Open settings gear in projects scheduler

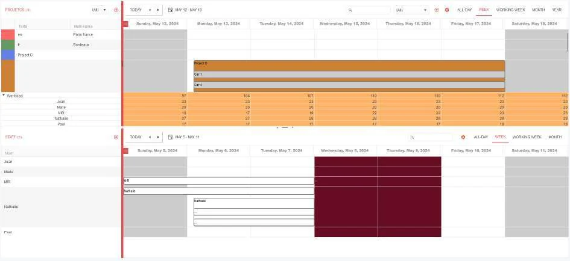click(447, 10)
